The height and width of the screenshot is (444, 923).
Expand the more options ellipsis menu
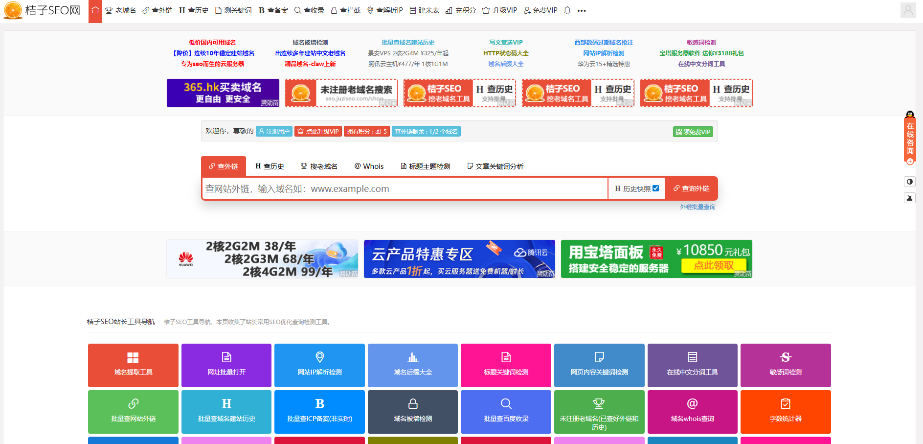pyautogui.click(x=582, y=11)
